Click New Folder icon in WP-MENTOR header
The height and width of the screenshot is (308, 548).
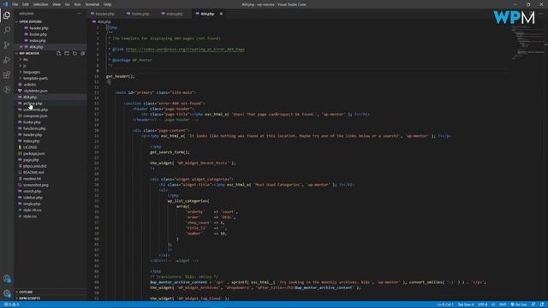(67, 53)
